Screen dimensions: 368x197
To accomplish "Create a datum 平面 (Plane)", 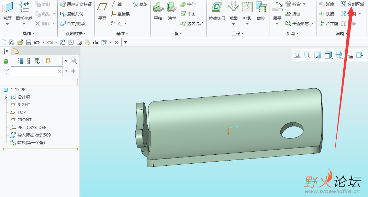I will pyautogui.click(x=102, y=11).
